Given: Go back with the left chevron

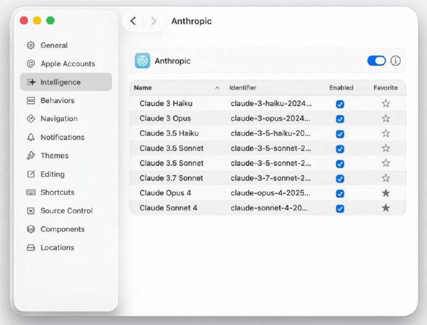Looking at the screenshot, I should pos(133,21).
